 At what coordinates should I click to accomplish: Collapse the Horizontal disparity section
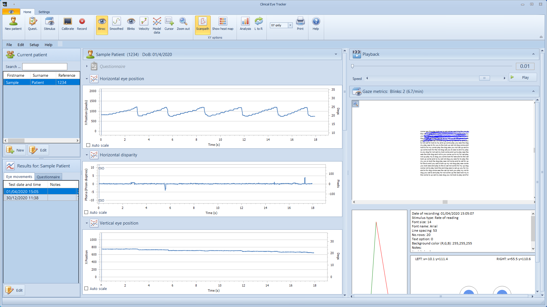tap(87, 155)
